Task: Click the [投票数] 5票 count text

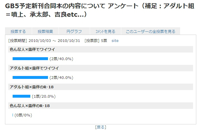Action: click(x=96, y=41)
